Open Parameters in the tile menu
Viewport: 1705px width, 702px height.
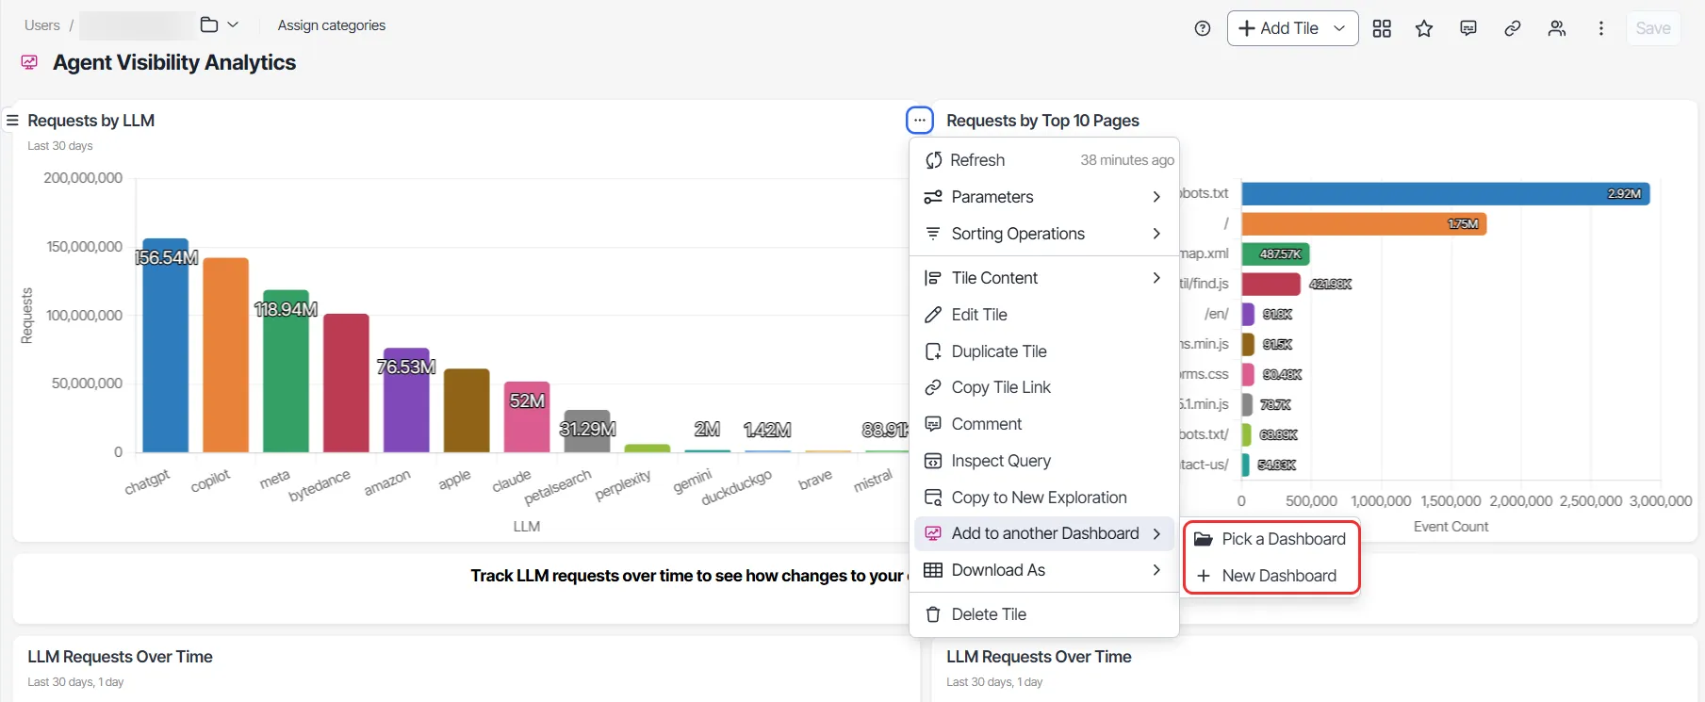(1044, 197)
